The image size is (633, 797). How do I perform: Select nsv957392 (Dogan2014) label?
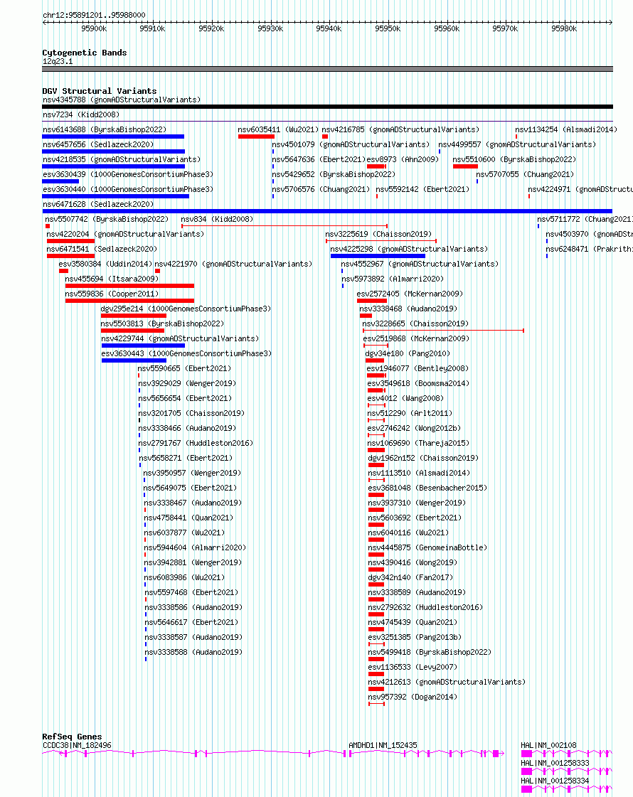(413, 697)
